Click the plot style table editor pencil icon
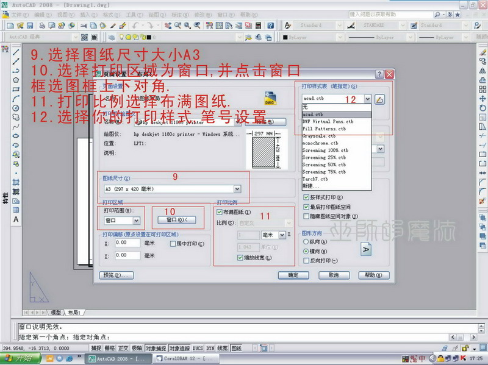Screen dimensions: 488x365 (379, 99)
